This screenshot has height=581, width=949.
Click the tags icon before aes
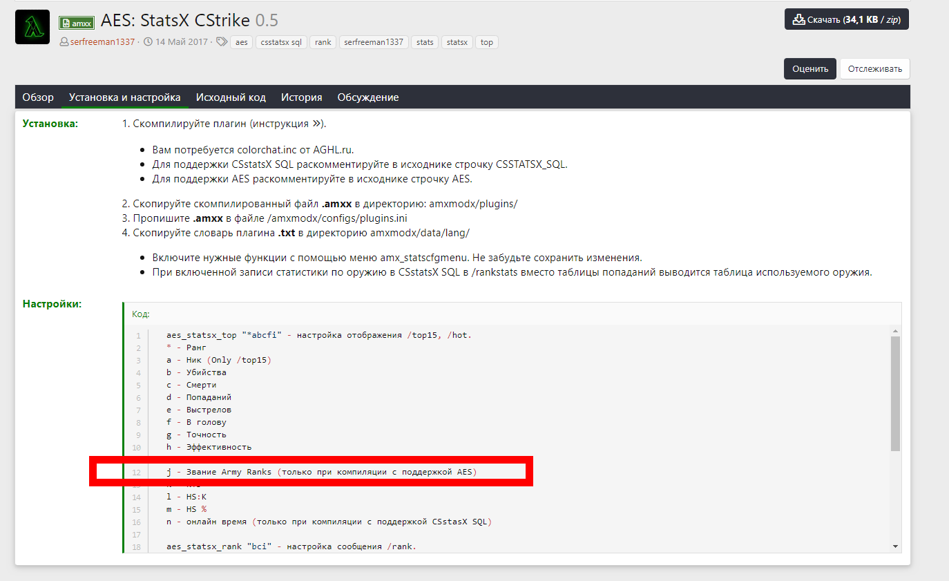pyautogui.click(x=221, y=42)
